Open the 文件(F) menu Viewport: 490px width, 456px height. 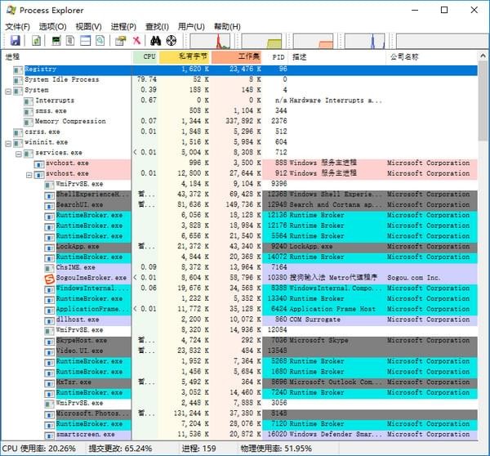point(17,26)
